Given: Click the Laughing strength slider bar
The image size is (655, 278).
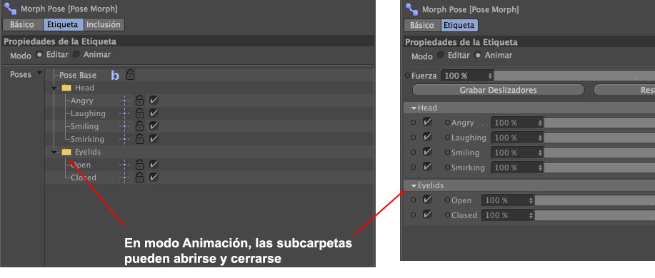Looking at the screenshot, I should pos(599,138).
